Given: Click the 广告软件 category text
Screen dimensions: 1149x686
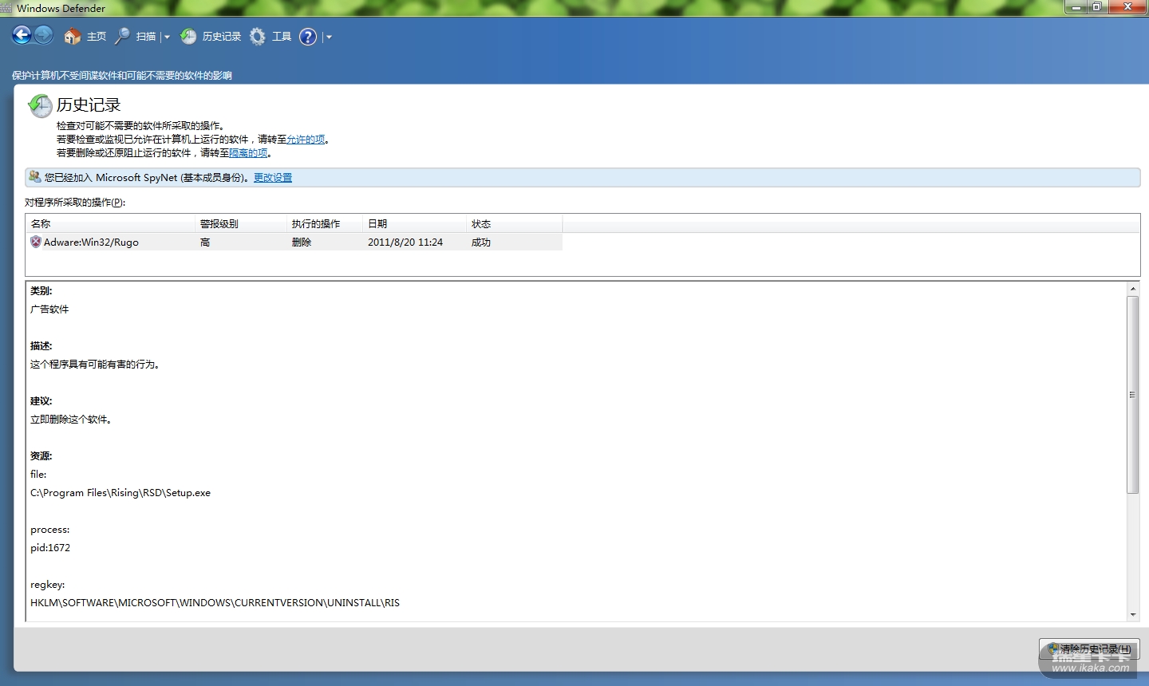Looking at the screenshot, I should point(49,309).
